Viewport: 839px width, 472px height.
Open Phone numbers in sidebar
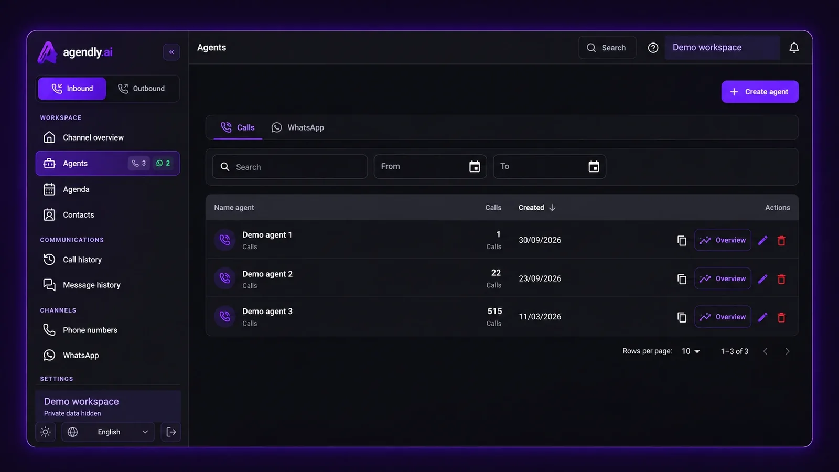[107, 330]
